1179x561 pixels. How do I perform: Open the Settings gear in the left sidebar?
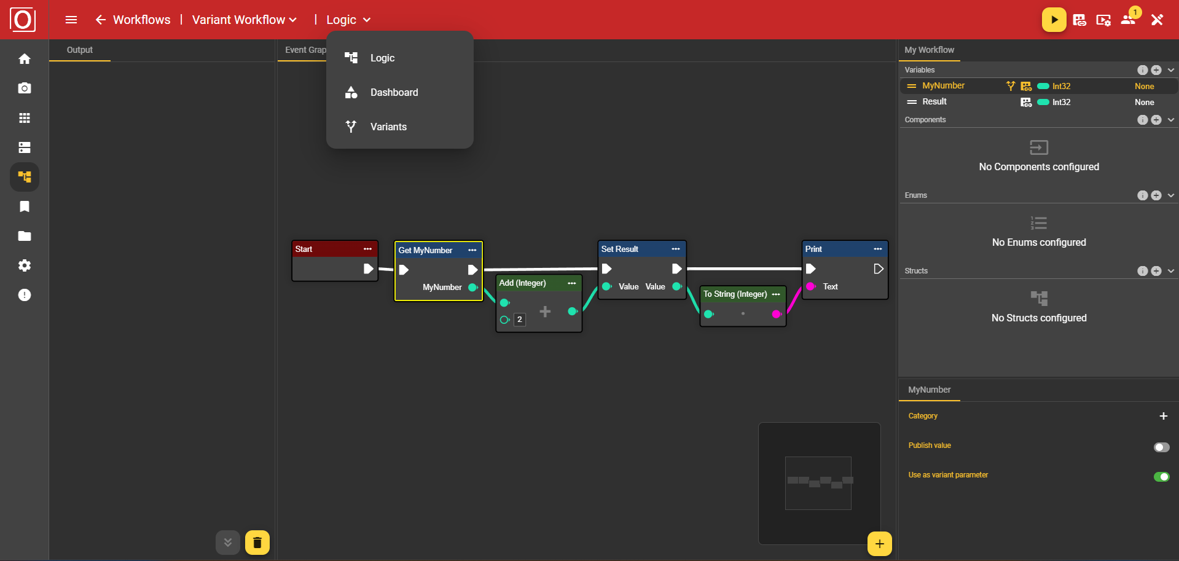pos(25,265)
